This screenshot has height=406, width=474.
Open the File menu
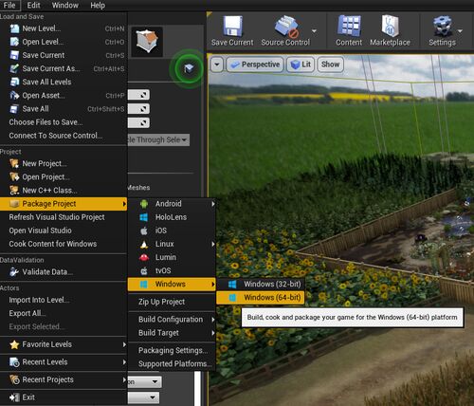pos(9,6)
